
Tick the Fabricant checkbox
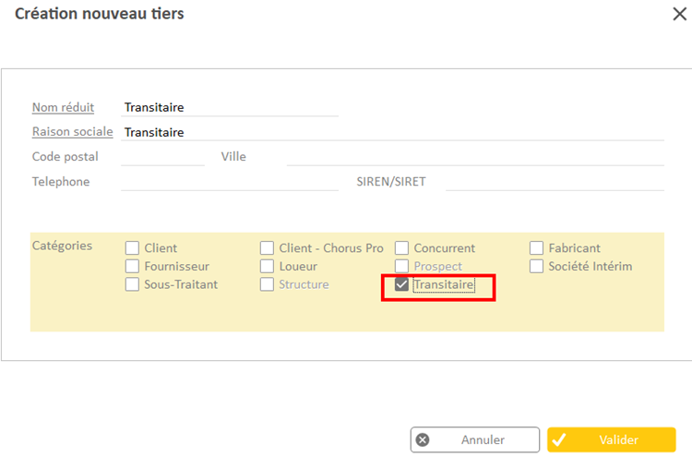537,248
